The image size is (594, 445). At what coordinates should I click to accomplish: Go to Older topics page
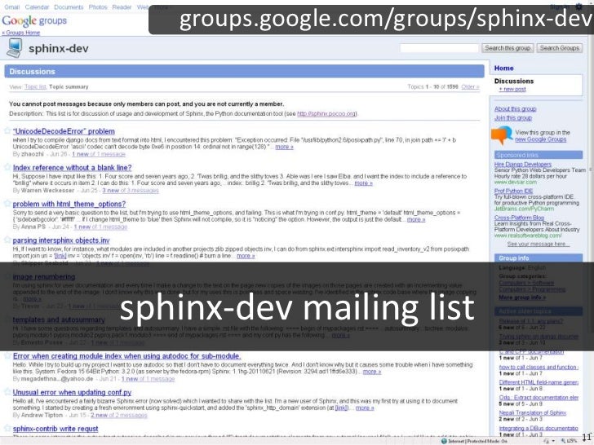click(x=470, y=86)
